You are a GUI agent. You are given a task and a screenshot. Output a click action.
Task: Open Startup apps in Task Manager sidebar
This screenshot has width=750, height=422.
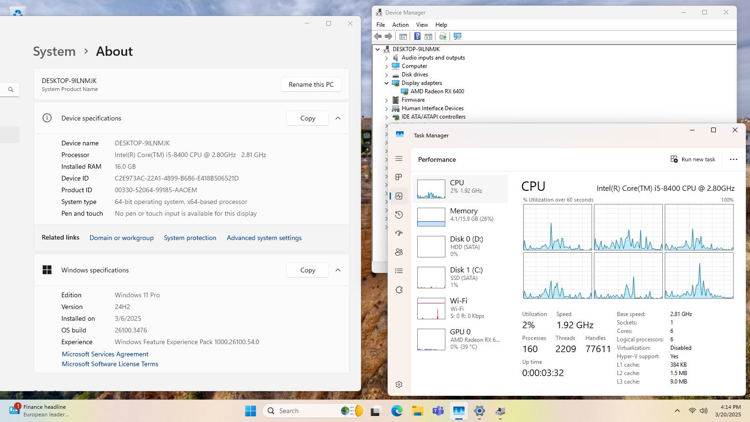point(399,233)
